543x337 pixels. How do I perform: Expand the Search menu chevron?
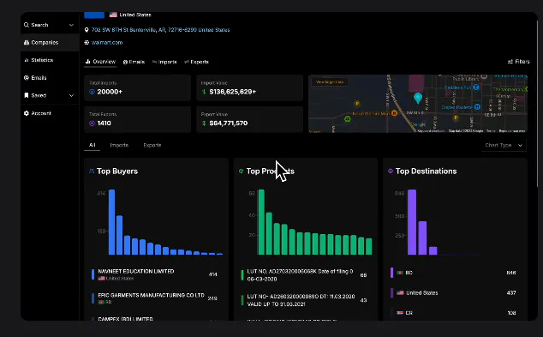tap(71, 25)
